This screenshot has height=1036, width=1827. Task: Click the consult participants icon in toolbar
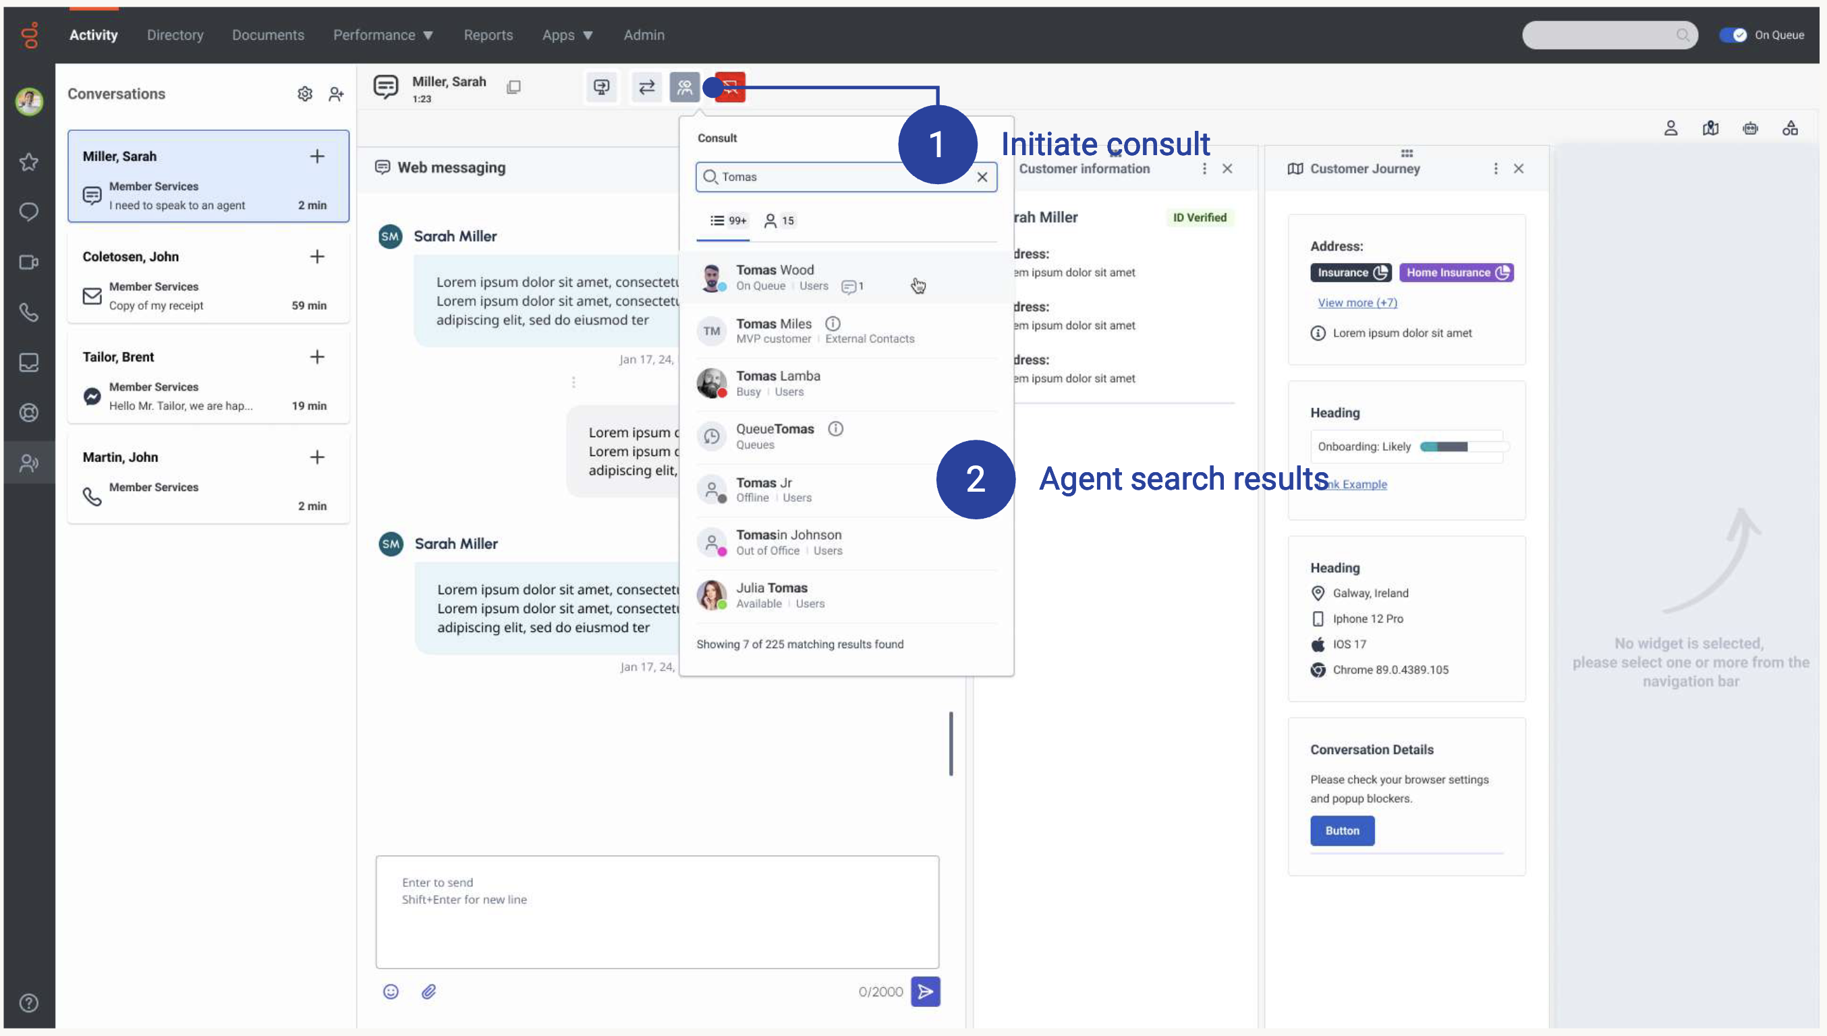click(684, 87)
